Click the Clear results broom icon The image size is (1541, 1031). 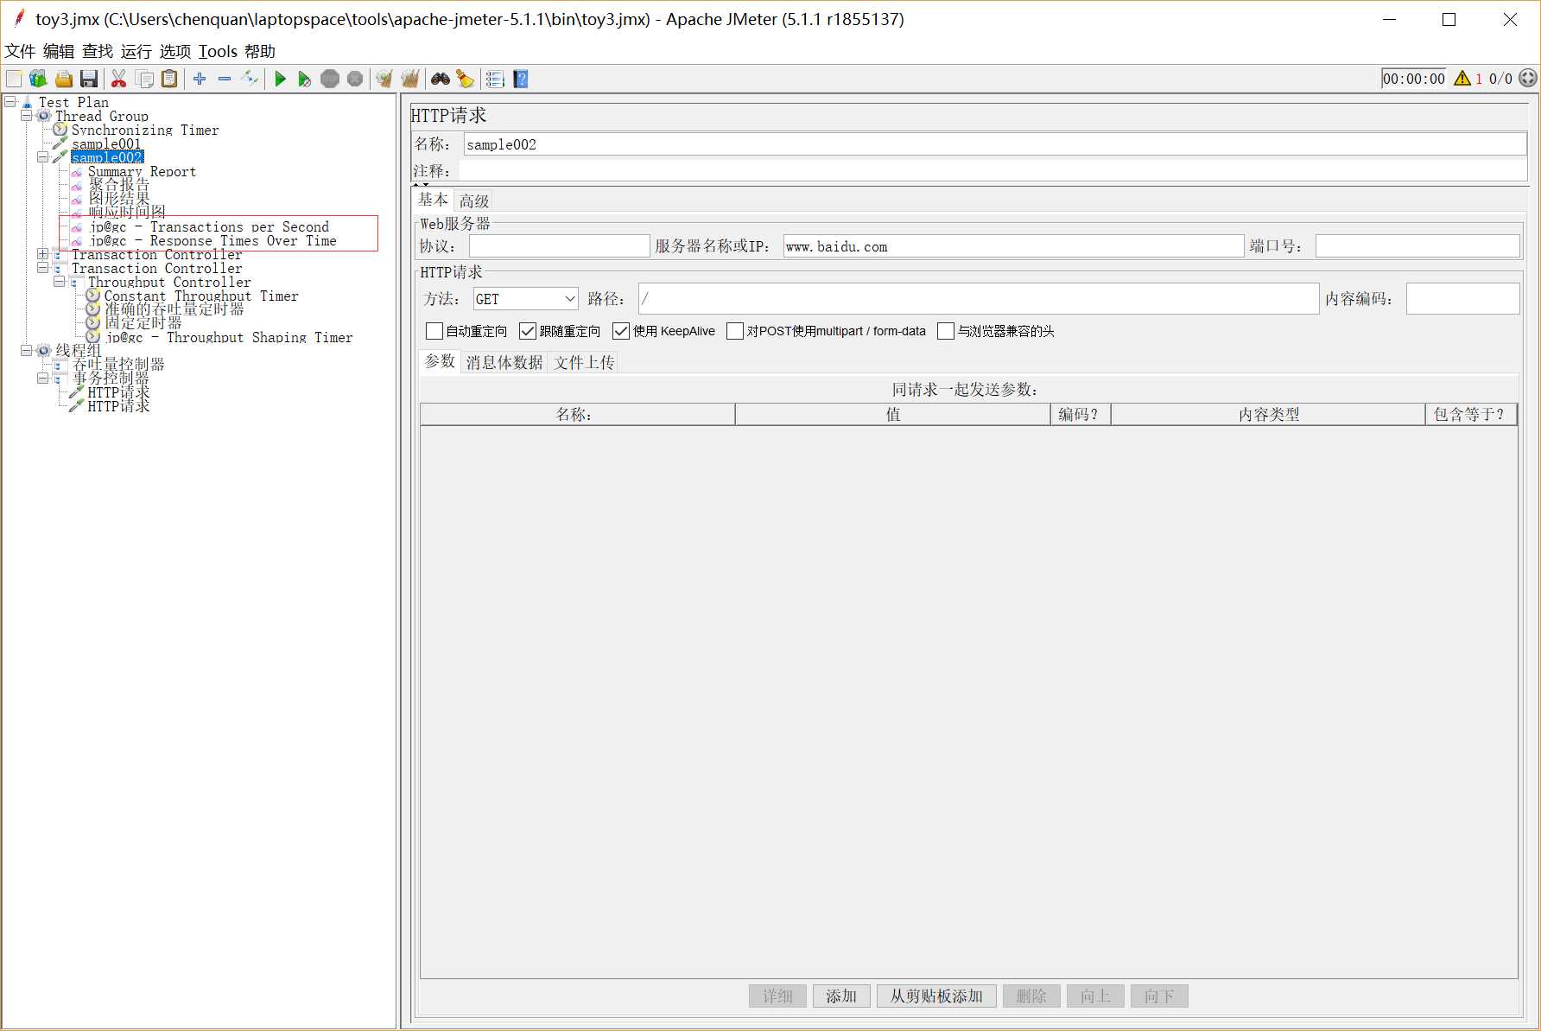coord(384,79)
